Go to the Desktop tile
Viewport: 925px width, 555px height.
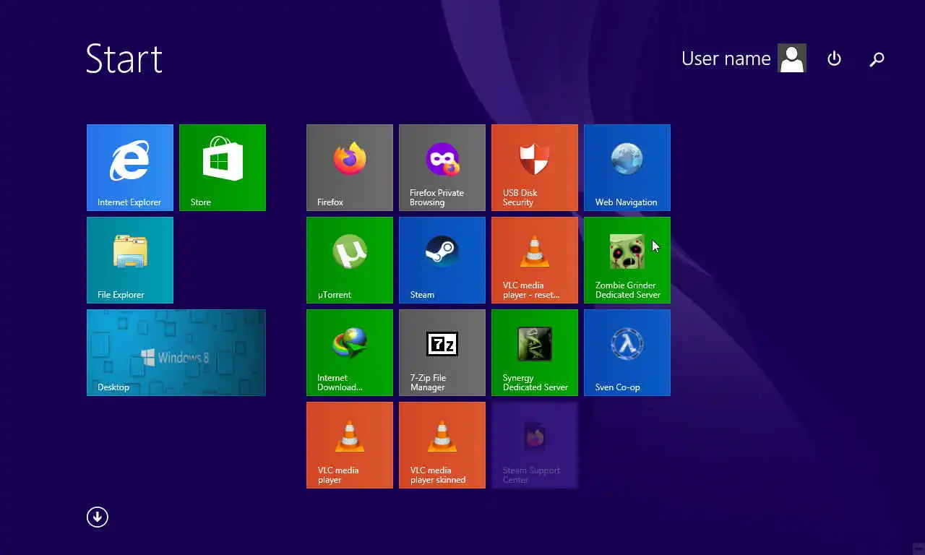pos(176,353)
